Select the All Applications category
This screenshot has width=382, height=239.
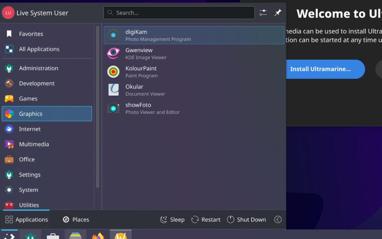pyautogui.click(x=47, y=49)
